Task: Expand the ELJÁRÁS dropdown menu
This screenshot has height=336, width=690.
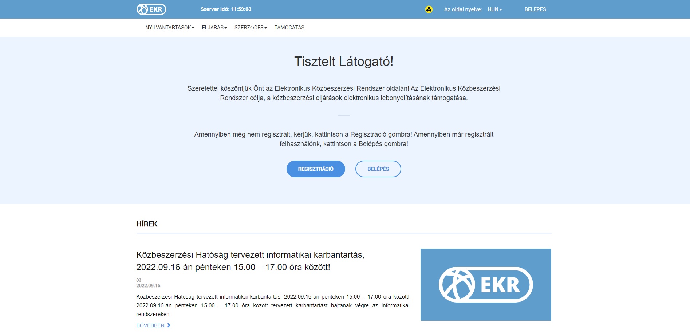Action: tap(214, 28)
